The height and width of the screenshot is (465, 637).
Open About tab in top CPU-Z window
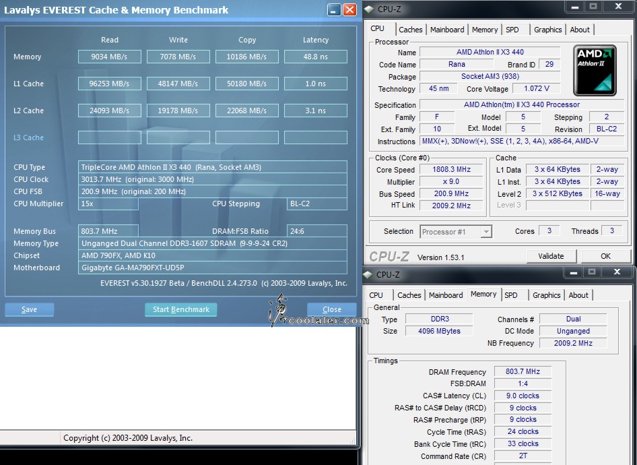[x=580, y=30]
